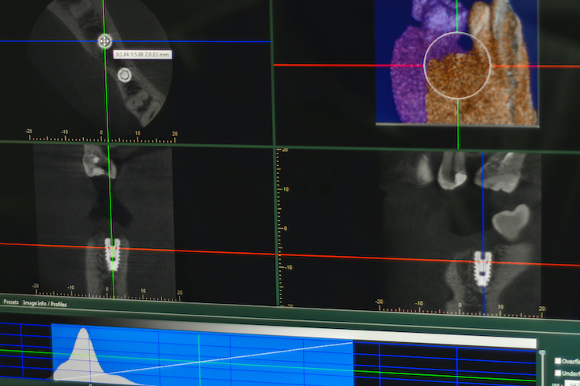Viewport: 580px width, 386px height.
Task: Switch to Image Info / Profiles tab
Action: pos(45,302)
